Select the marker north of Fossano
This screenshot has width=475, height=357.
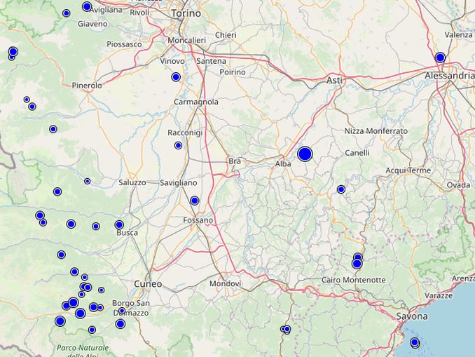tap(195, 201)
